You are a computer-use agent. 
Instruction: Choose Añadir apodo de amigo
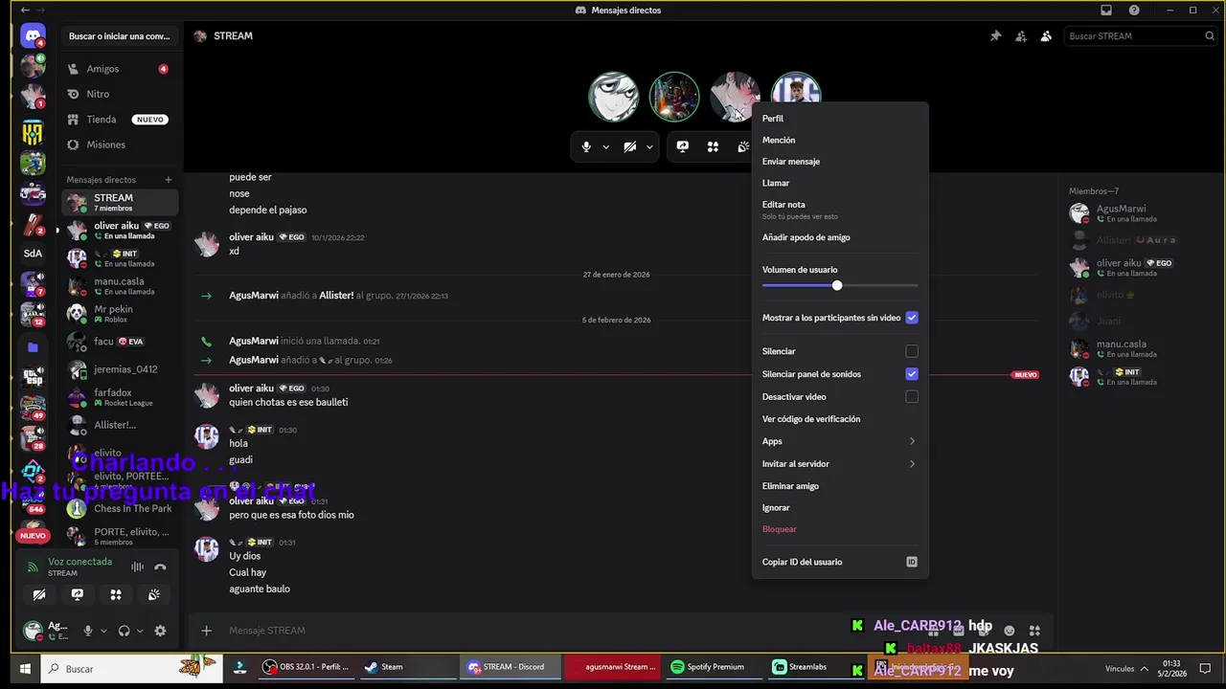point(839,237)
